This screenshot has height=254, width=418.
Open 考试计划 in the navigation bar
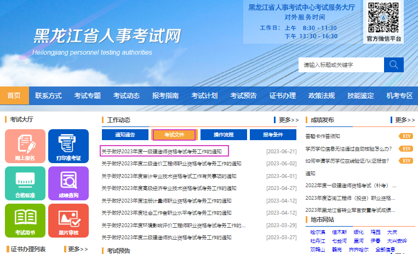204,96
